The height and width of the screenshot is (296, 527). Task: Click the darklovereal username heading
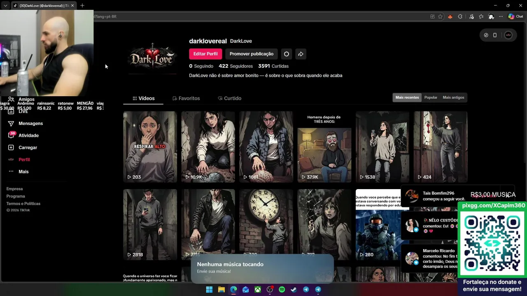[x=208, y=41]
